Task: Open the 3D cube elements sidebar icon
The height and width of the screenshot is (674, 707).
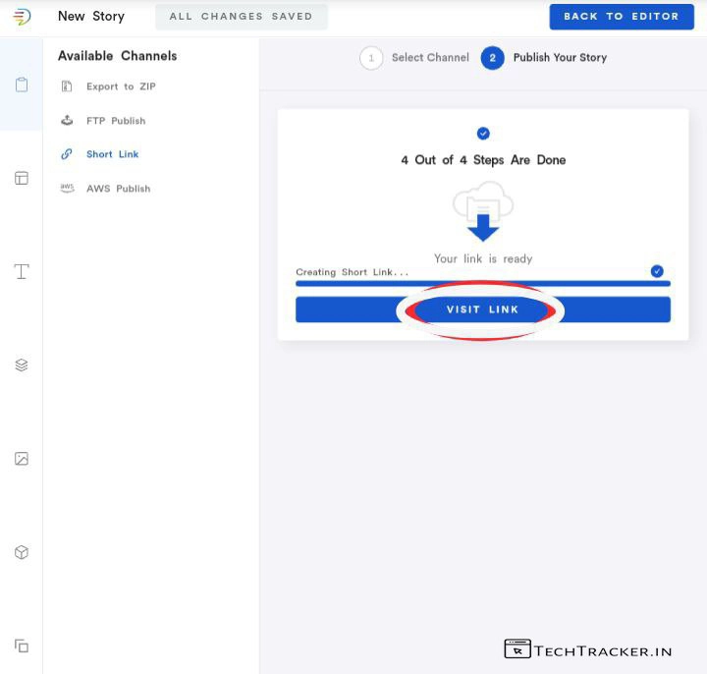Action: (x=22, y=552)
